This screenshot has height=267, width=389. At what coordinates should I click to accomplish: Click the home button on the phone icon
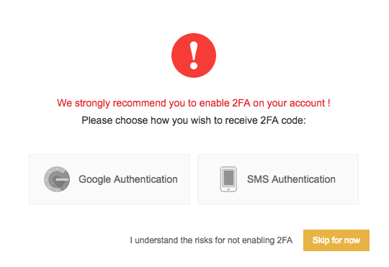228,189
